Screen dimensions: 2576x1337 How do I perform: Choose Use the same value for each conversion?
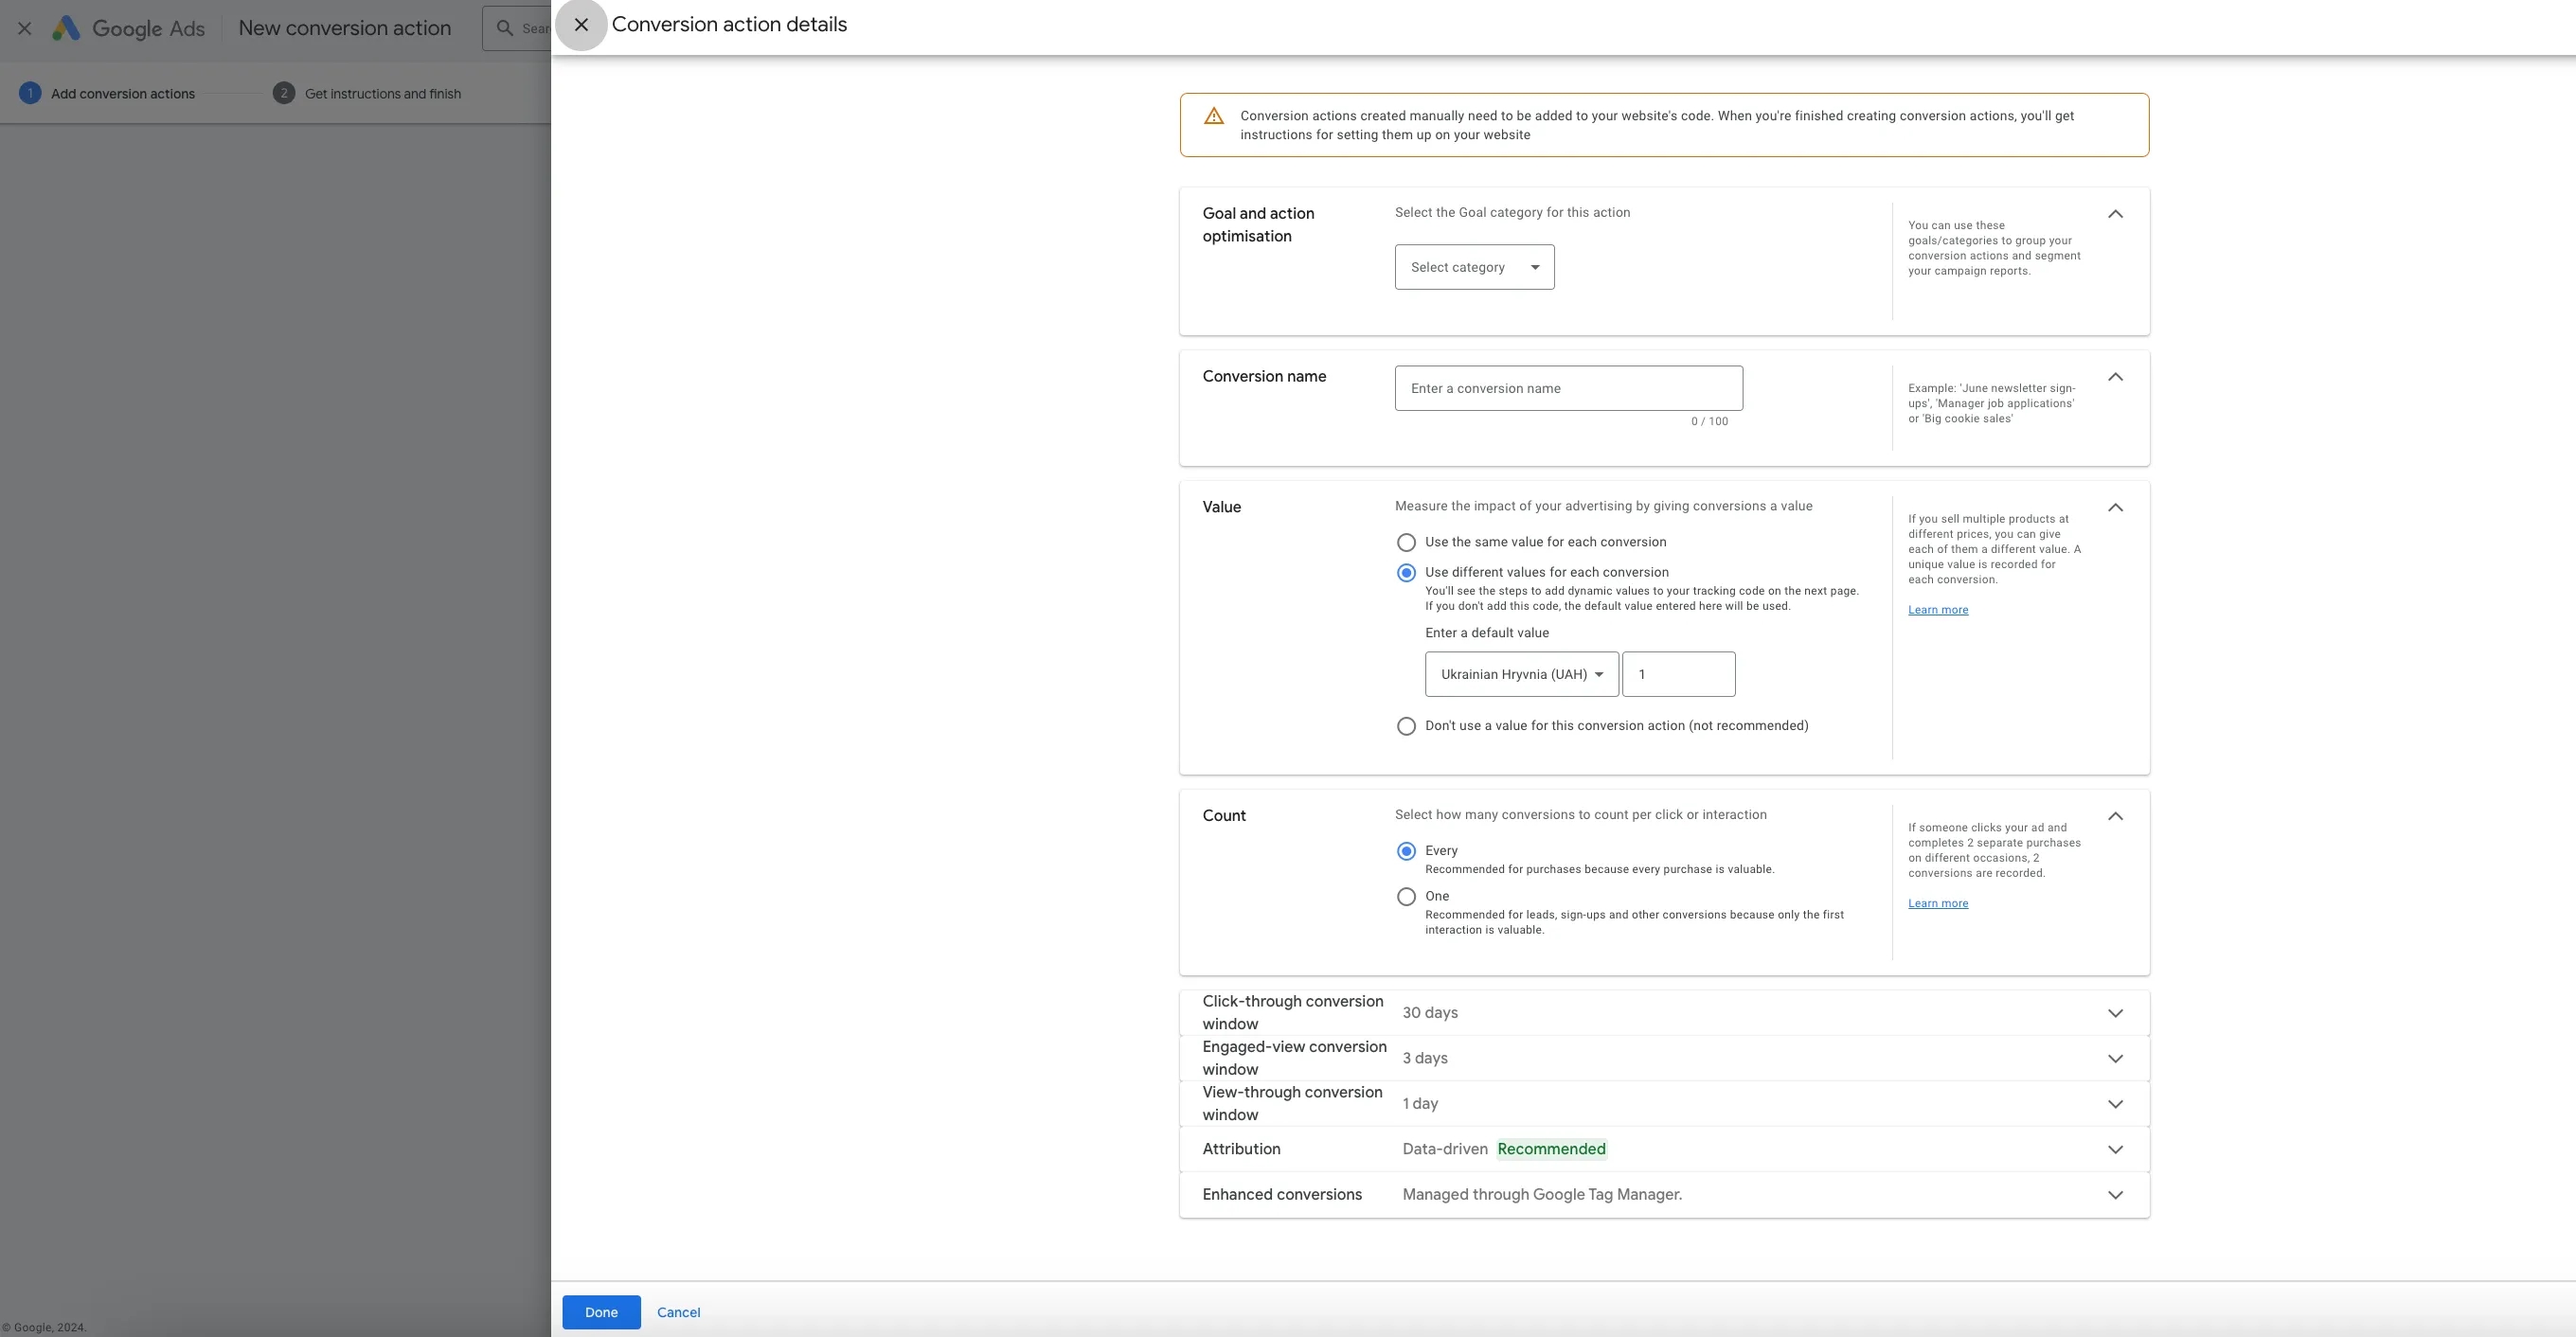pyautogui.click(x=1406, y=542)
